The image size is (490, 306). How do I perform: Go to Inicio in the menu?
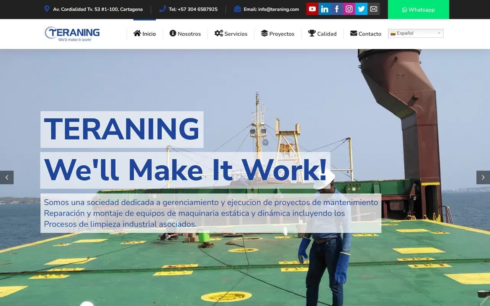pos(145,34)
